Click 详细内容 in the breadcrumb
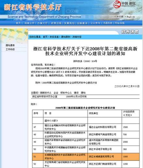Viewport: 143px width, 168px height. (x=77, y=37)
